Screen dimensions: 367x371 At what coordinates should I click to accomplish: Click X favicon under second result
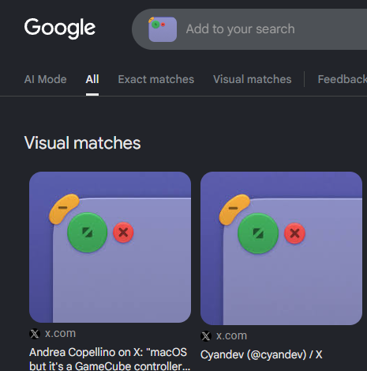[x=206, y=336]
